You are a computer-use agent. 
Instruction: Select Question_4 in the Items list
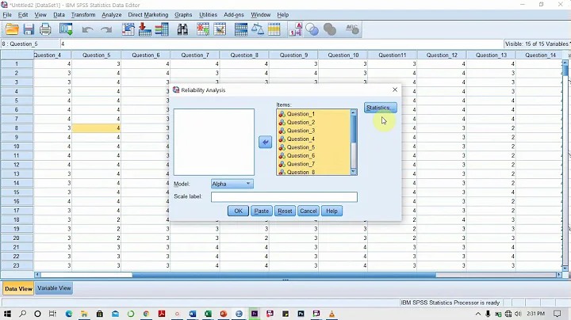[313, 139]
